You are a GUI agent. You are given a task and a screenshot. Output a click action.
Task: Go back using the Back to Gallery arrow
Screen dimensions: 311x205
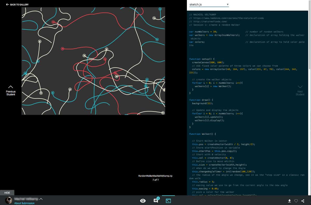(8, 4)
